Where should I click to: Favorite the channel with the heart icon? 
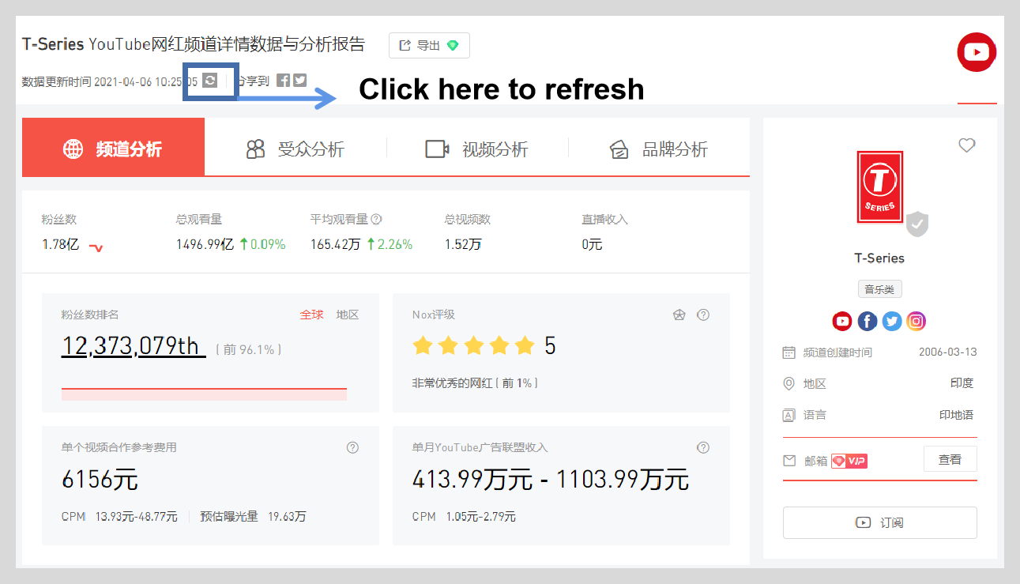click(966, 145)
